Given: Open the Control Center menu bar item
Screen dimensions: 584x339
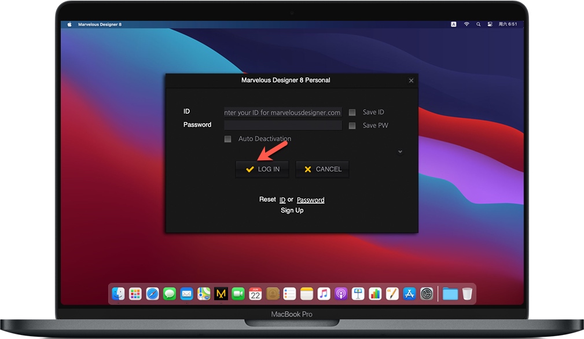Looking at the screenshot, I should pyautogui.click(x=490, y=24).
